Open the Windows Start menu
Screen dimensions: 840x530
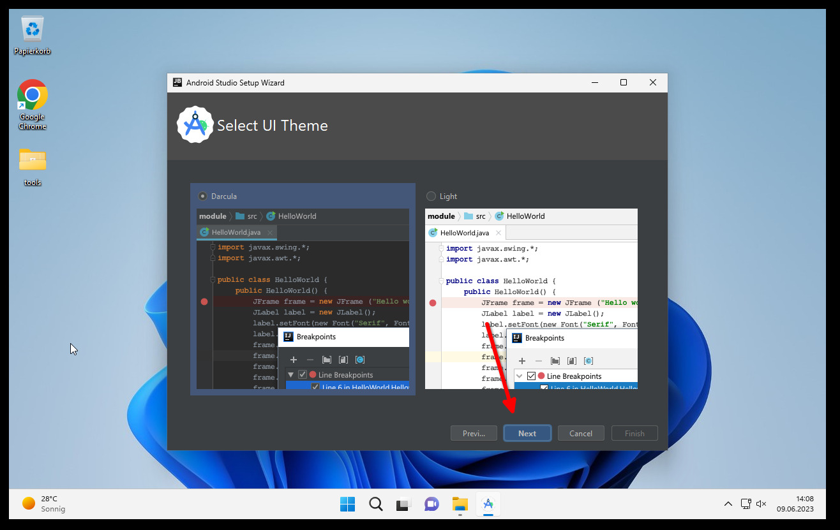click(x=347, y=504)
